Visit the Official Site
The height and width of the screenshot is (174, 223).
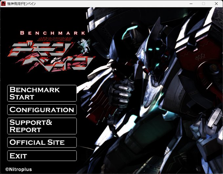click(42, 142)
